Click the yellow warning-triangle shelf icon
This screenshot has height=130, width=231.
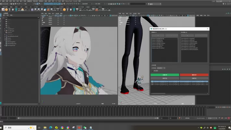pyautogui.click(x=22, y=9)
